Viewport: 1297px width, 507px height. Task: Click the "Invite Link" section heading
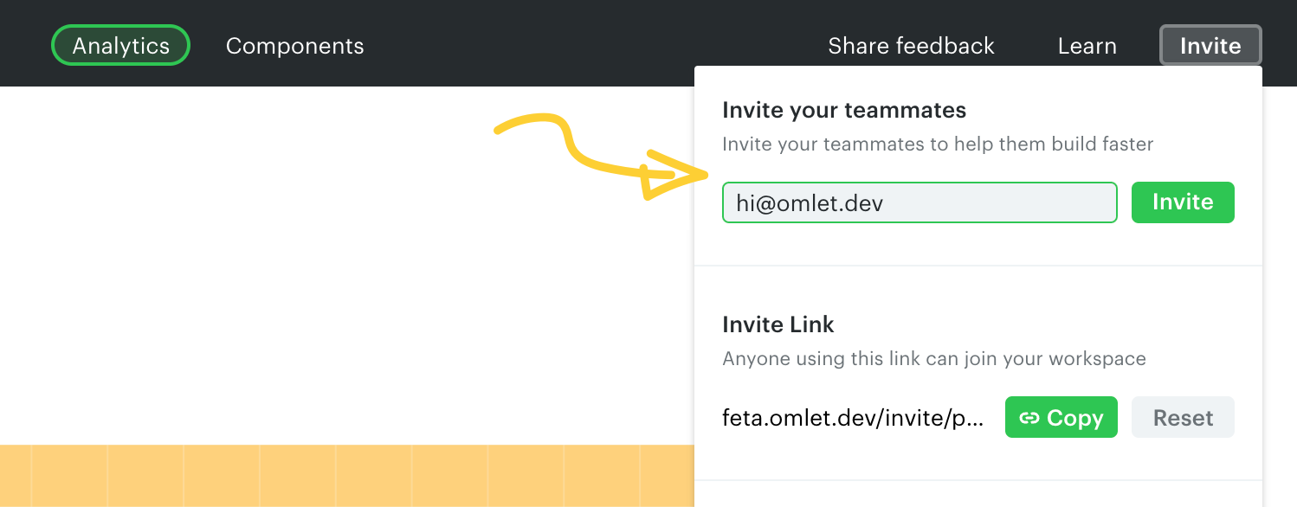778,324
